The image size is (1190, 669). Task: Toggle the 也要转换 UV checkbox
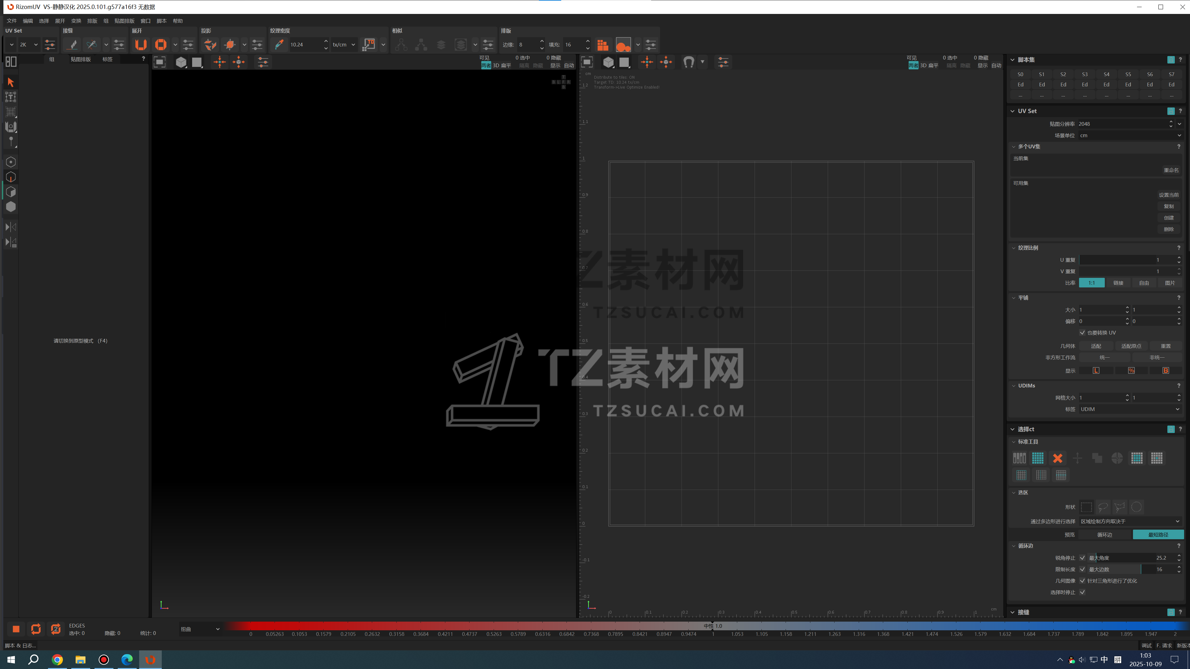pyautogui.click(x=1082, y=332)
